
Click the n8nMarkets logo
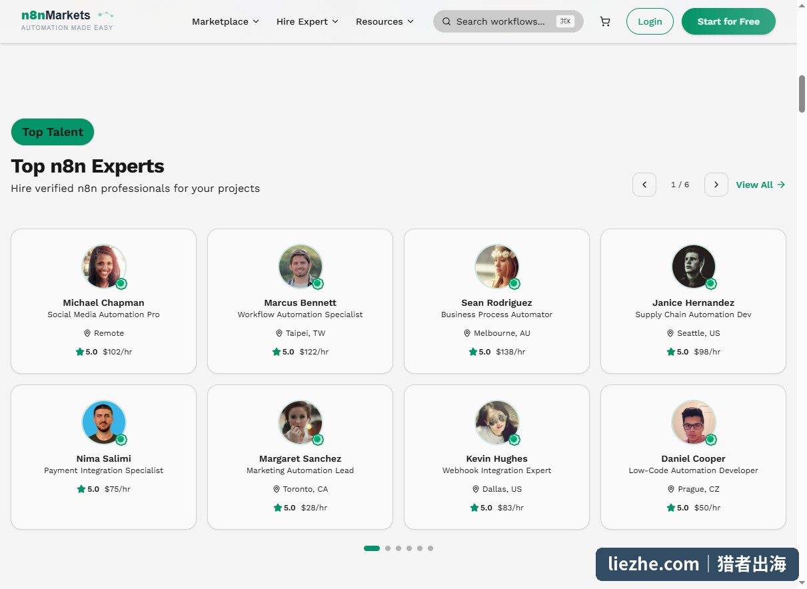click(67, 20)
